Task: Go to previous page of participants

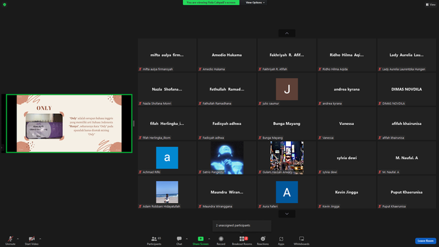Action: click(287, 34)
